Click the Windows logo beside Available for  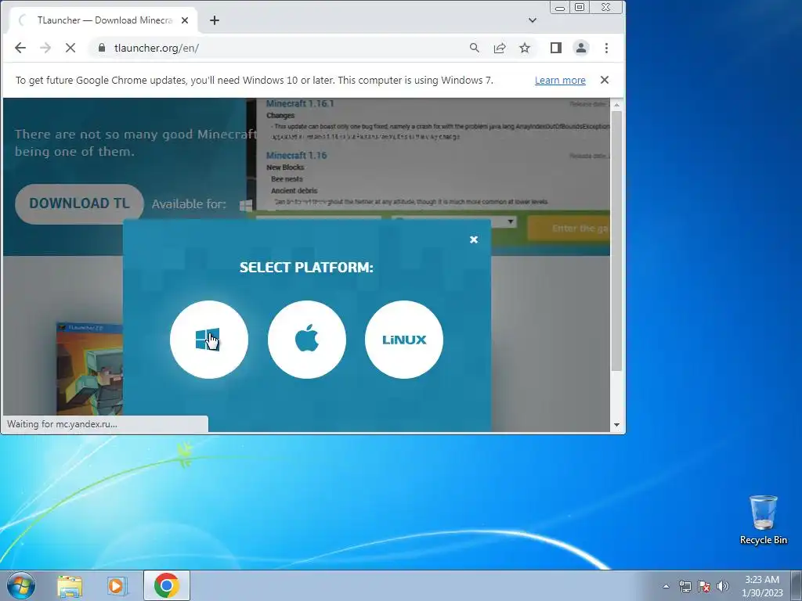[246, 205]
